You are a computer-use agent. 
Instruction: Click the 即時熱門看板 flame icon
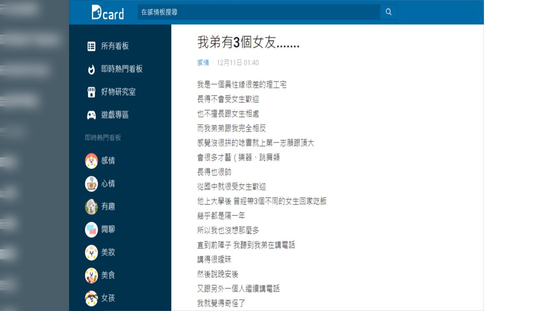pos(91,69)
